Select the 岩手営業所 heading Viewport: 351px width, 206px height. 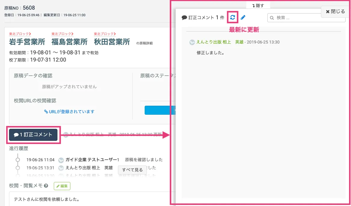(27, 42)
